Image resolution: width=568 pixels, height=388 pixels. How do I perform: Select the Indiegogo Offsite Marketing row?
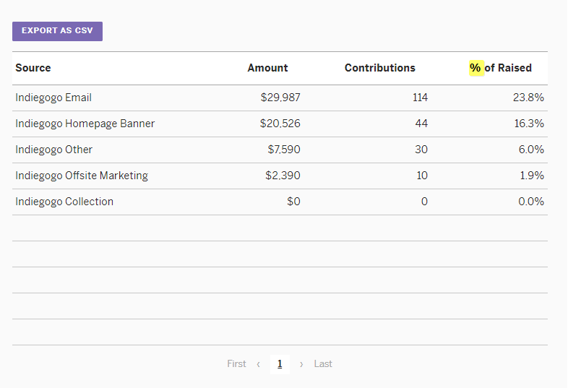click(280, 176)
